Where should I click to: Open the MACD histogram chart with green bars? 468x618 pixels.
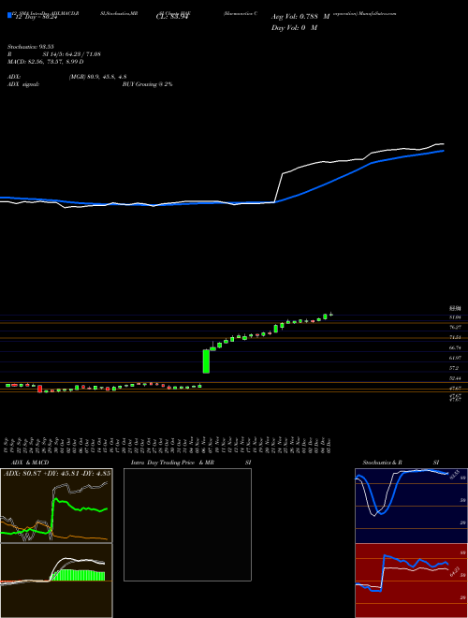point(56,581)
